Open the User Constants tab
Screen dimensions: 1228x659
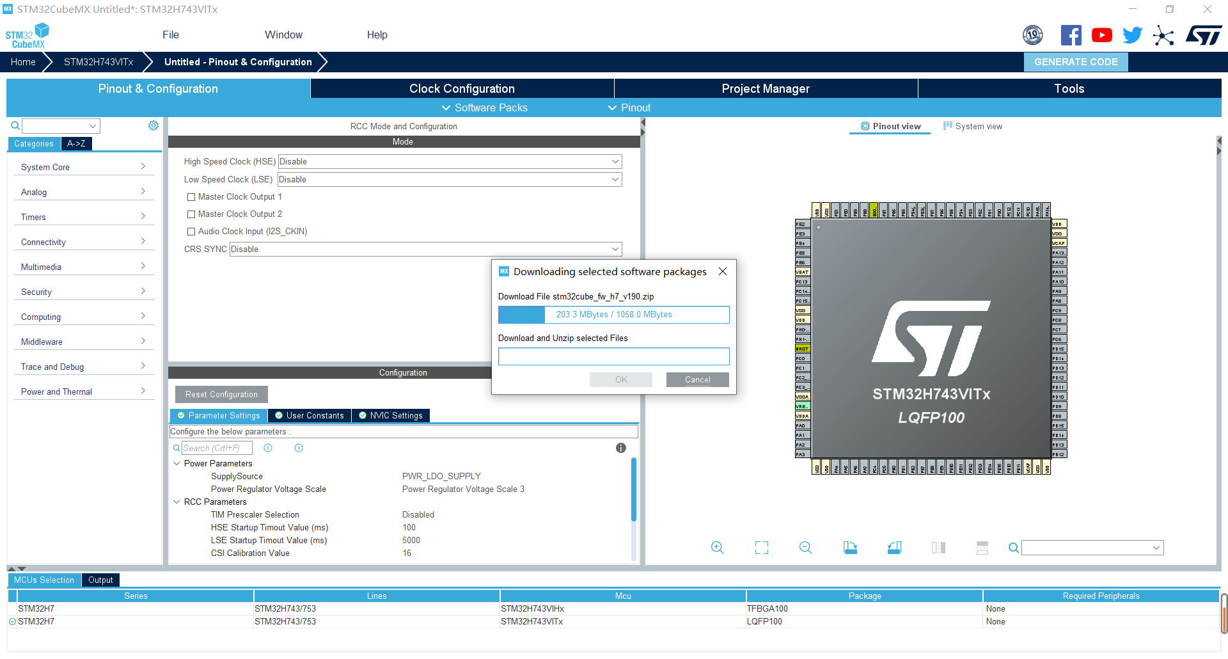[x=310, y=415]
